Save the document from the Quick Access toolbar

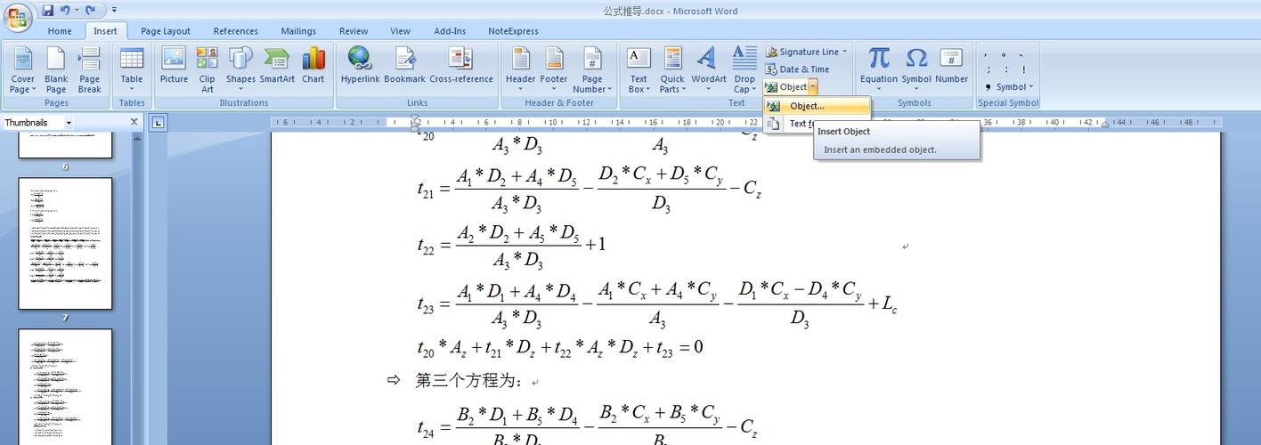pos(48,10)
